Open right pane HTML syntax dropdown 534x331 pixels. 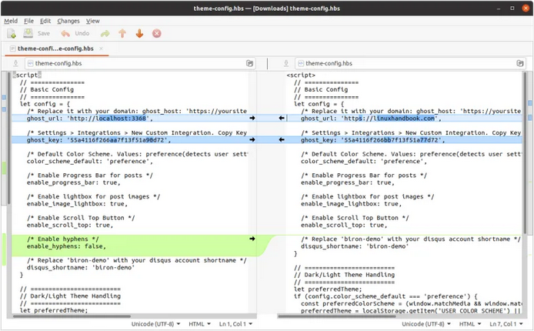pos(470,324)
